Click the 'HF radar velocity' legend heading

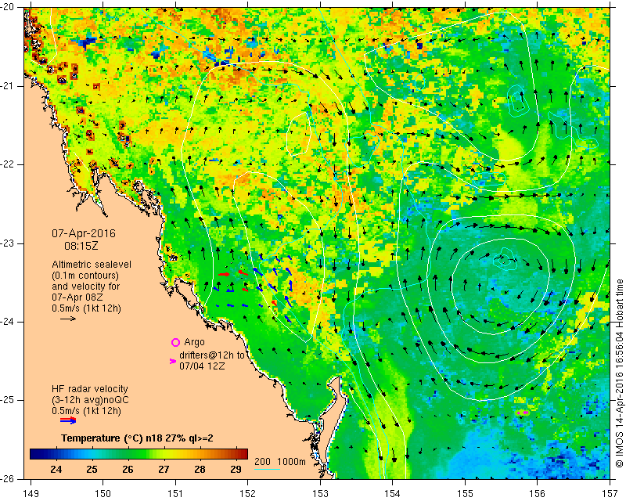pos(90,389)
